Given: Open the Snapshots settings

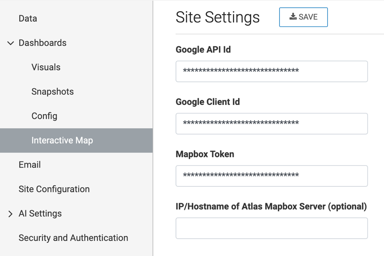Looking at the screenshot, I should pyautogui.click(x=53, y=91).
